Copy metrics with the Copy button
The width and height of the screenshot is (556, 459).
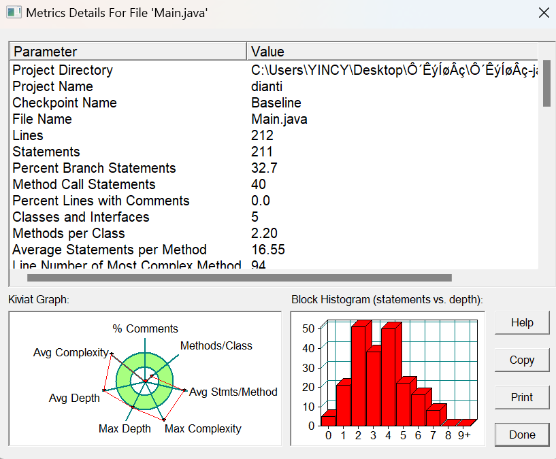(x=522, y=360)
